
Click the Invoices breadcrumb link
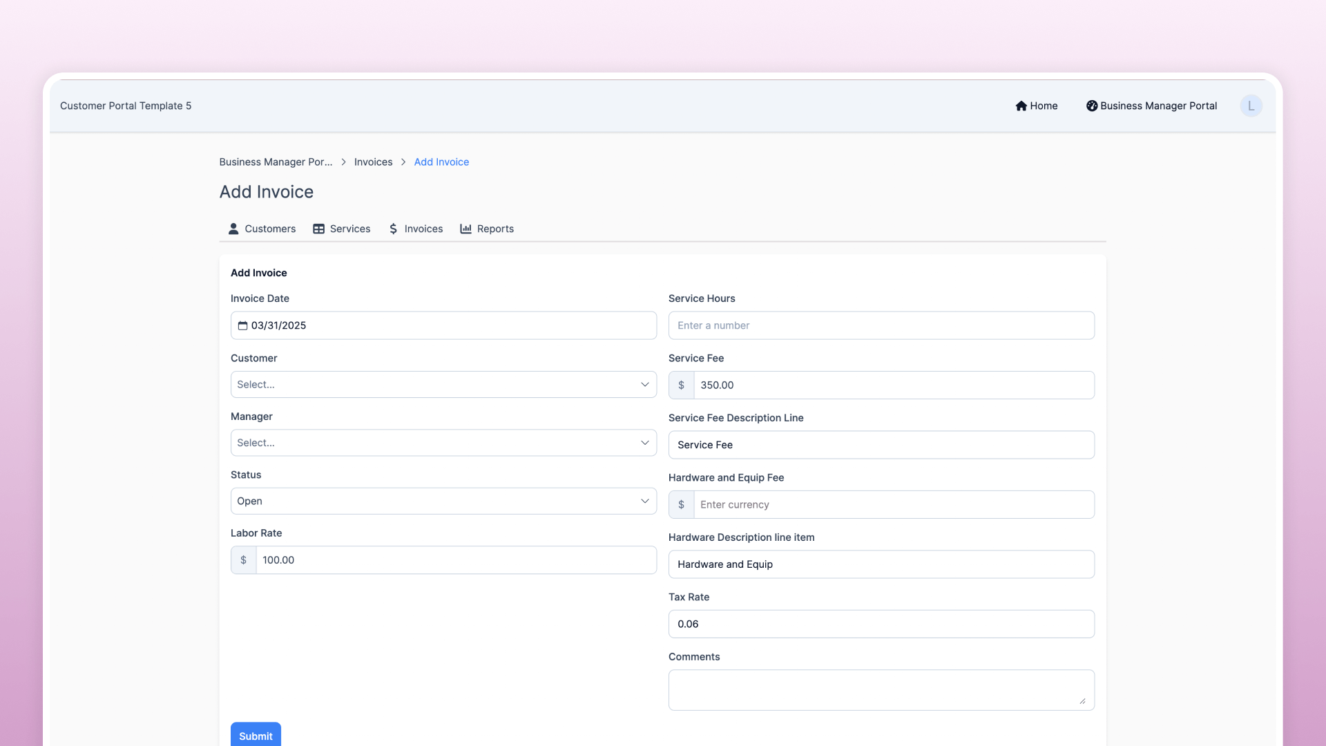pos(373,162)
